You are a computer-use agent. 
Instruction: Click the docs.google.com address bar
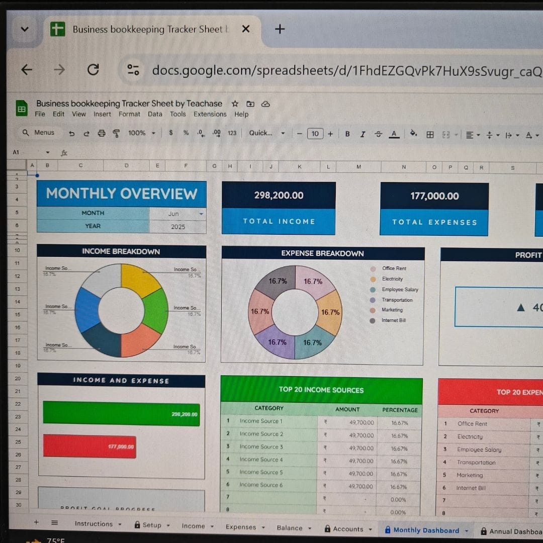tap(346, 71)
